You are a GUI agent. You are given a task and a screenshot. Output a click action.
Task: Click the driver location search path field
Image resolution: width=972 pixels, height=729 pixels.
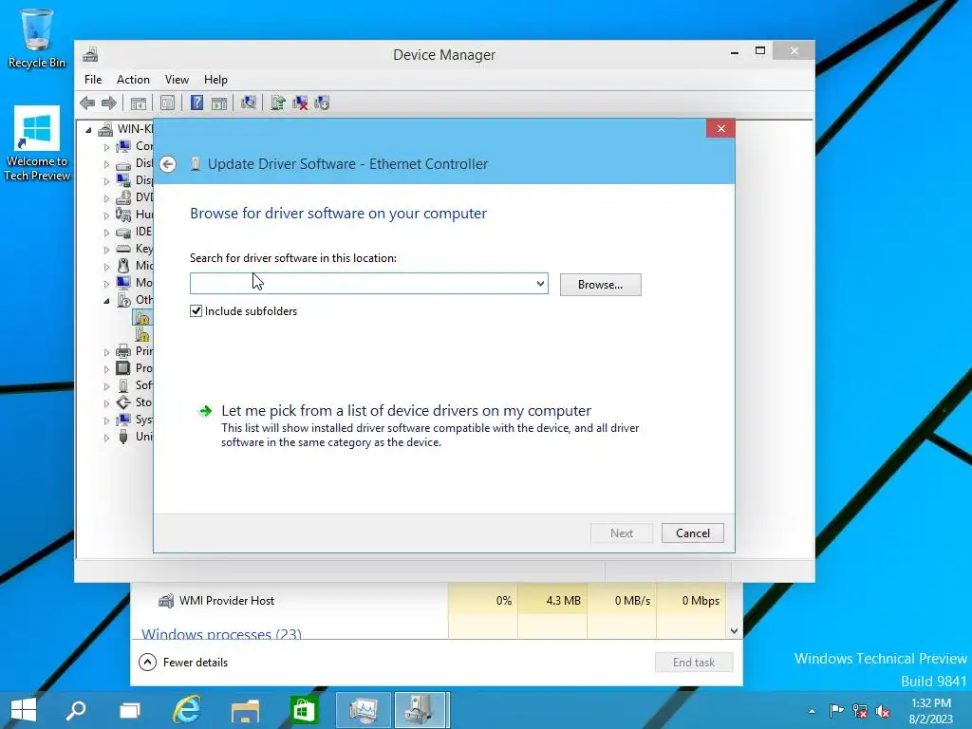(x=362, y=284)
